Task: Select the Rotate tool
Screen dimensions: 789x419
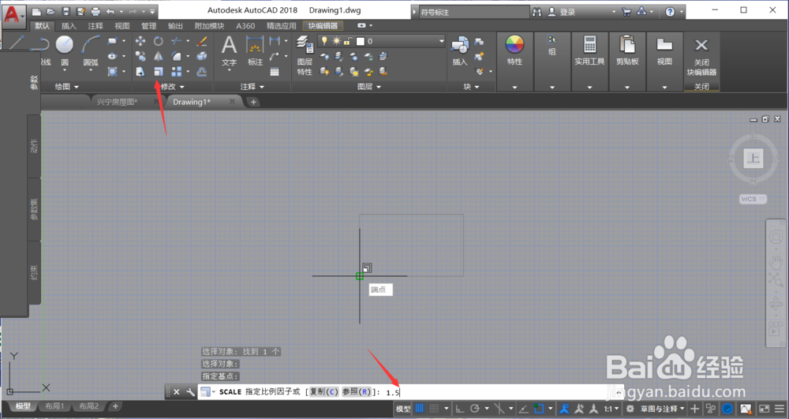Action: 159,41
